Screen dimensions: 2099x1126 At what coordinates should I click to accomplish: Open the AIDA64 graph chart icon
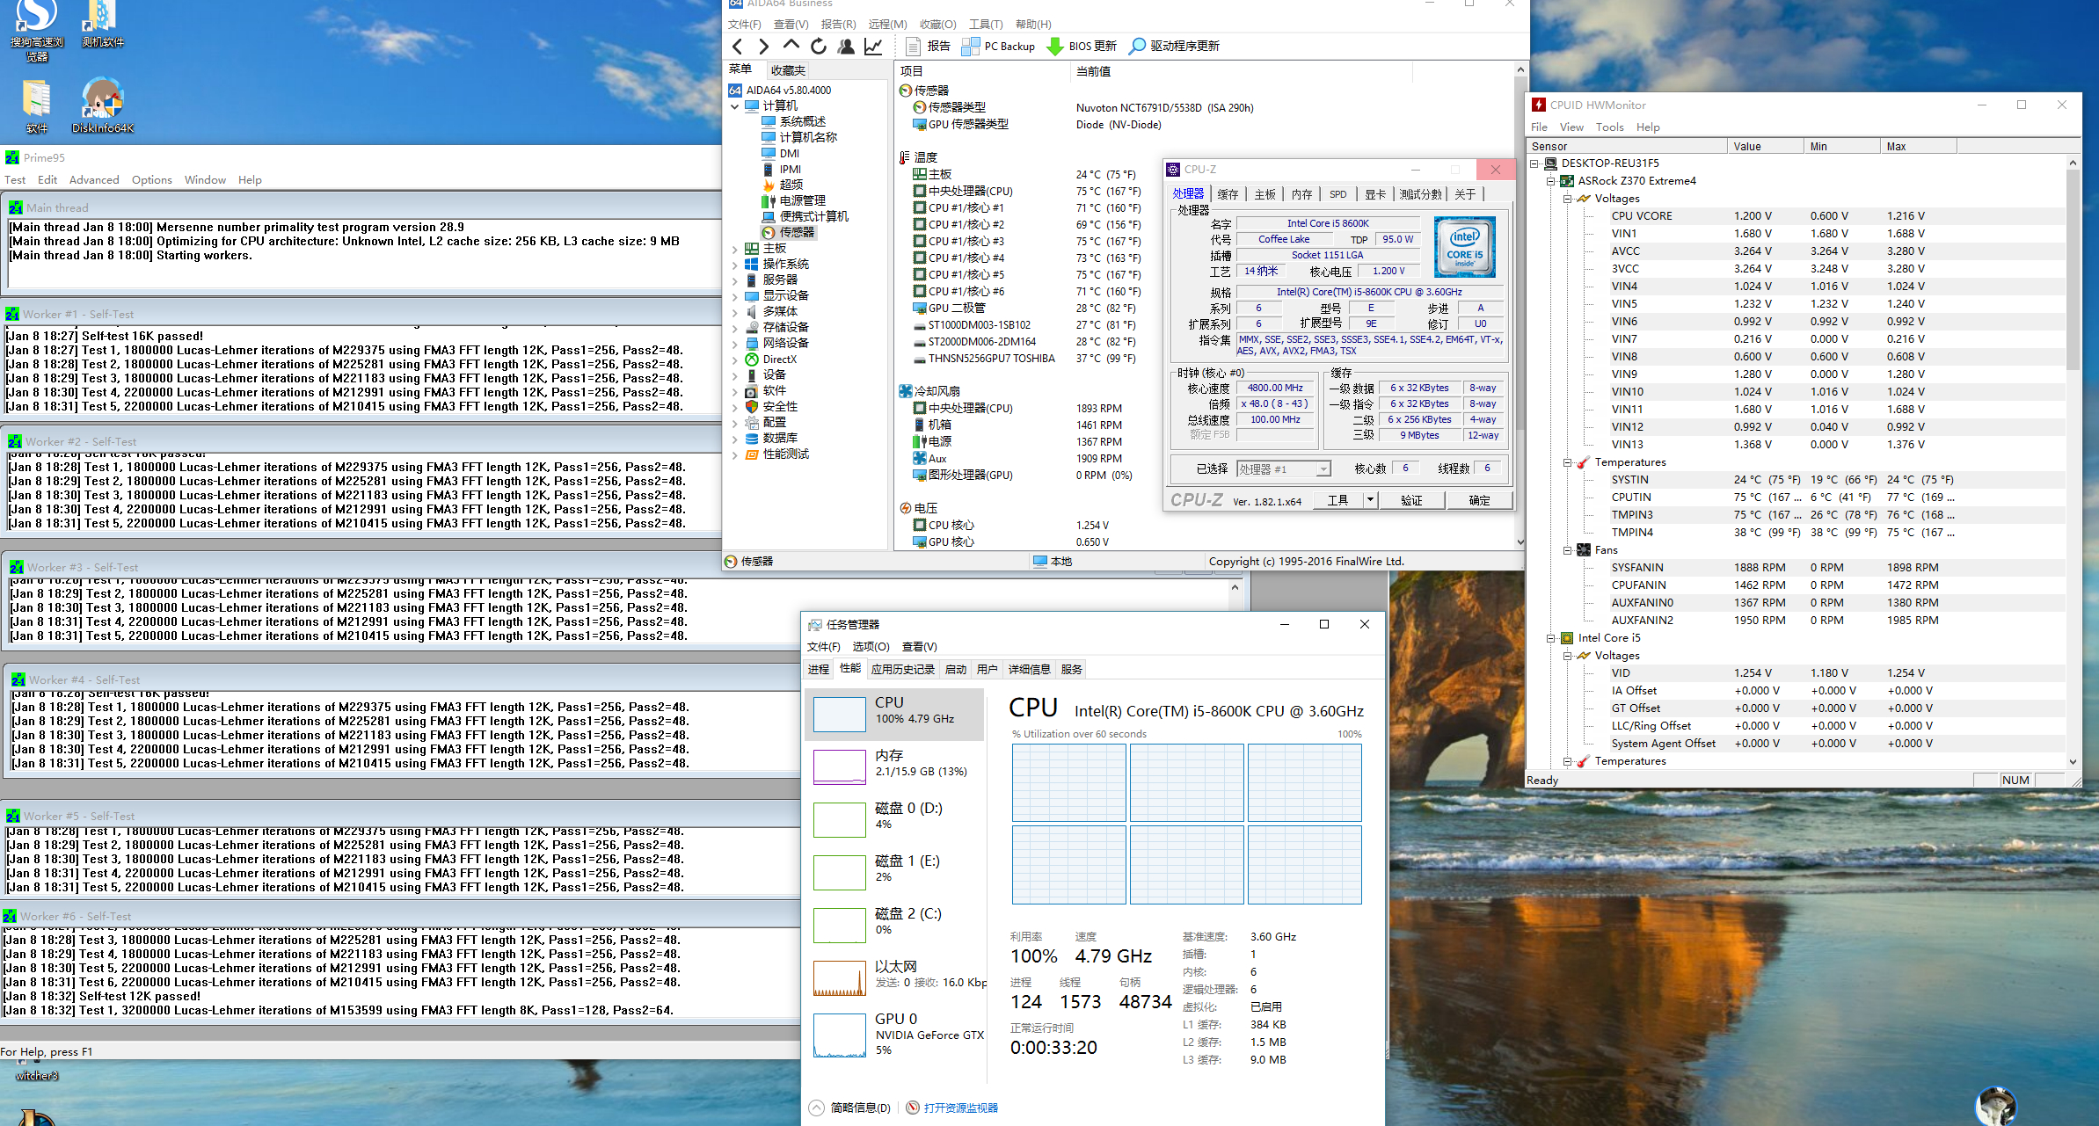pos(873,47)
